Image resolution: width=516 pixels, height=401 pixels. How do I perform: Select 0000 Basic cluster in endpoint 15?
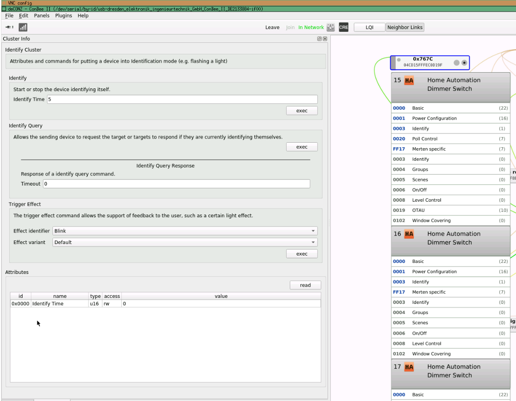451,108
